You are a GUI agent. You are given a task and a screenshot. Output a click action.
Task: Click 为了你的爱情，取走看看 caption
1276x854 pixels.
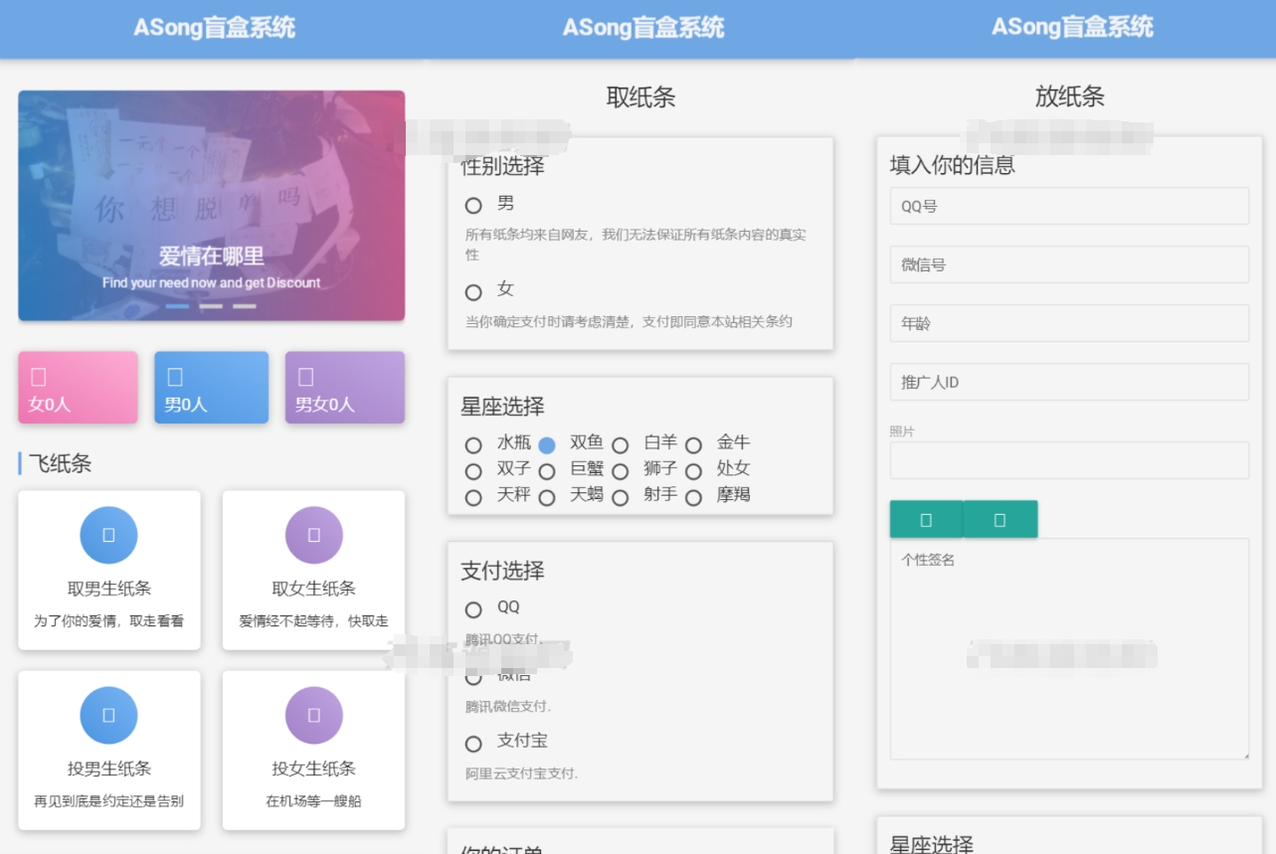[x=109, y=621]
